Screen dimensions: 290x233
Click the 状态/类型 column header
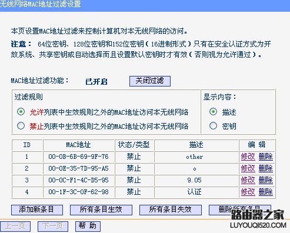tap(134, 145)
